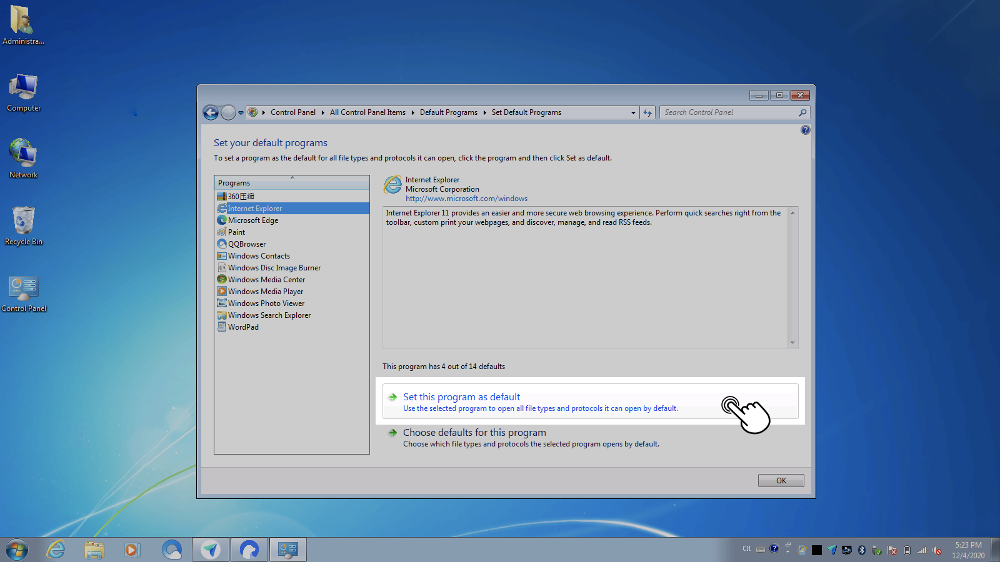Select WordPad in the Programs list
This screenshot has height=562, width=1000.
coord(292,327)
